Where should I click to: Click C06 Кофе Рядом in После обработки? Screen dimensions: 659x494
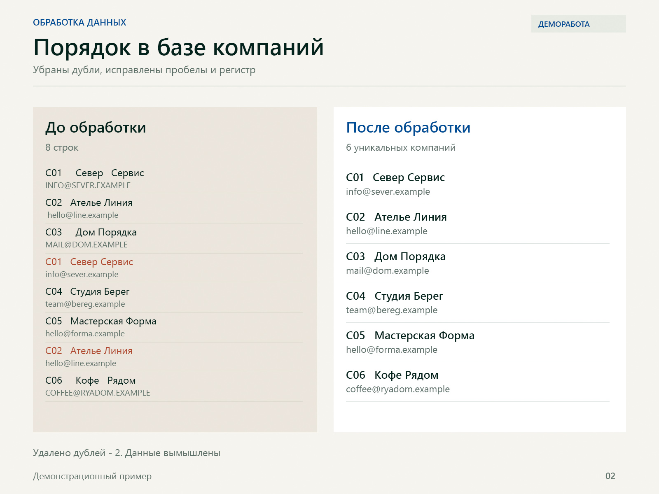(392, 375)
